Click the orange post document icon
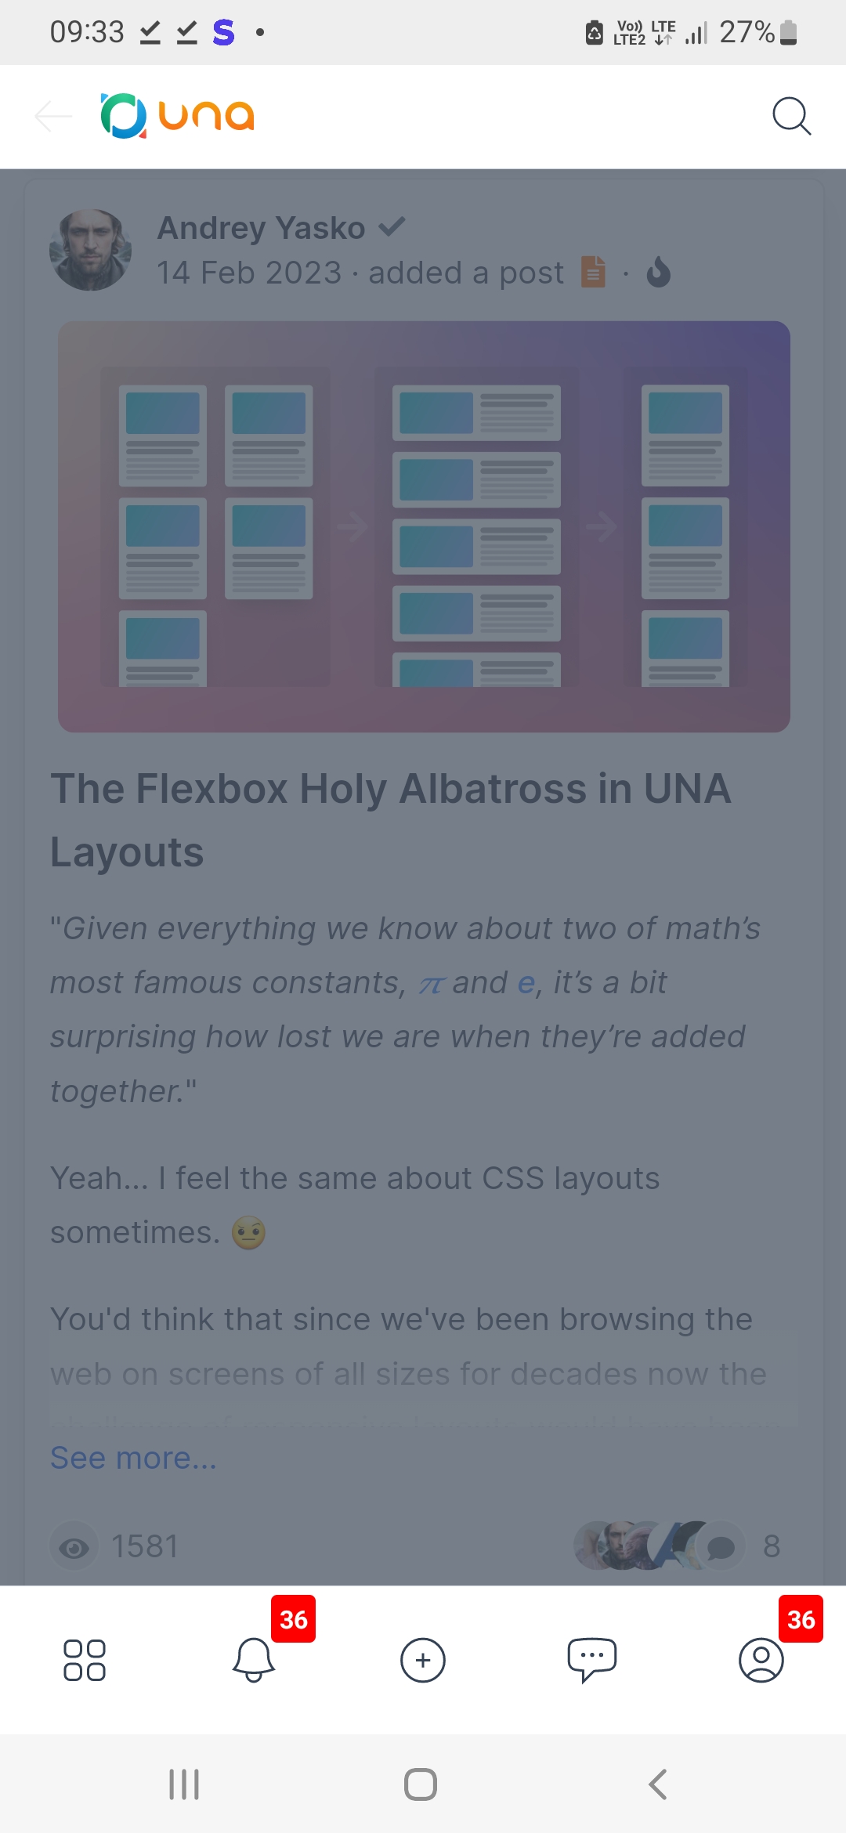The height and width of the screenshot is (1833, 846). click(593, 273)
